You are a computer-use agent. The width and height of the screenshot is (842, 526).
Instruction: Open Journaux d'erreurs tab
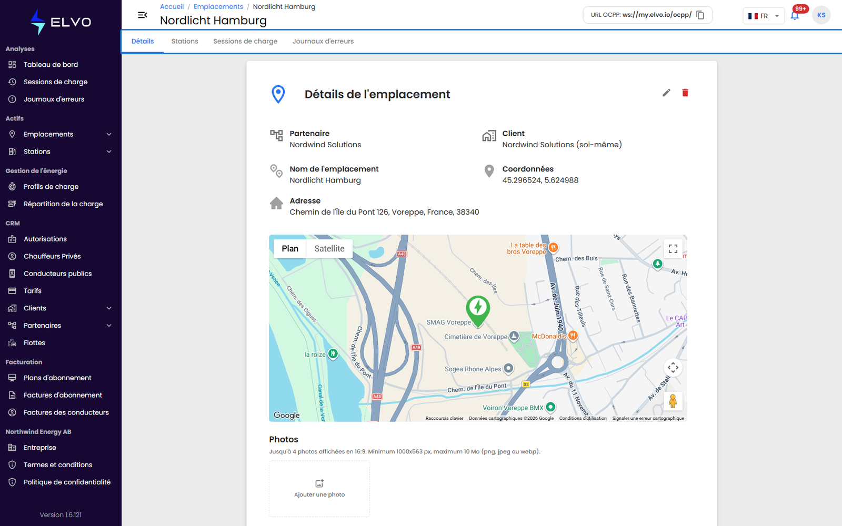tap(323, 42)
